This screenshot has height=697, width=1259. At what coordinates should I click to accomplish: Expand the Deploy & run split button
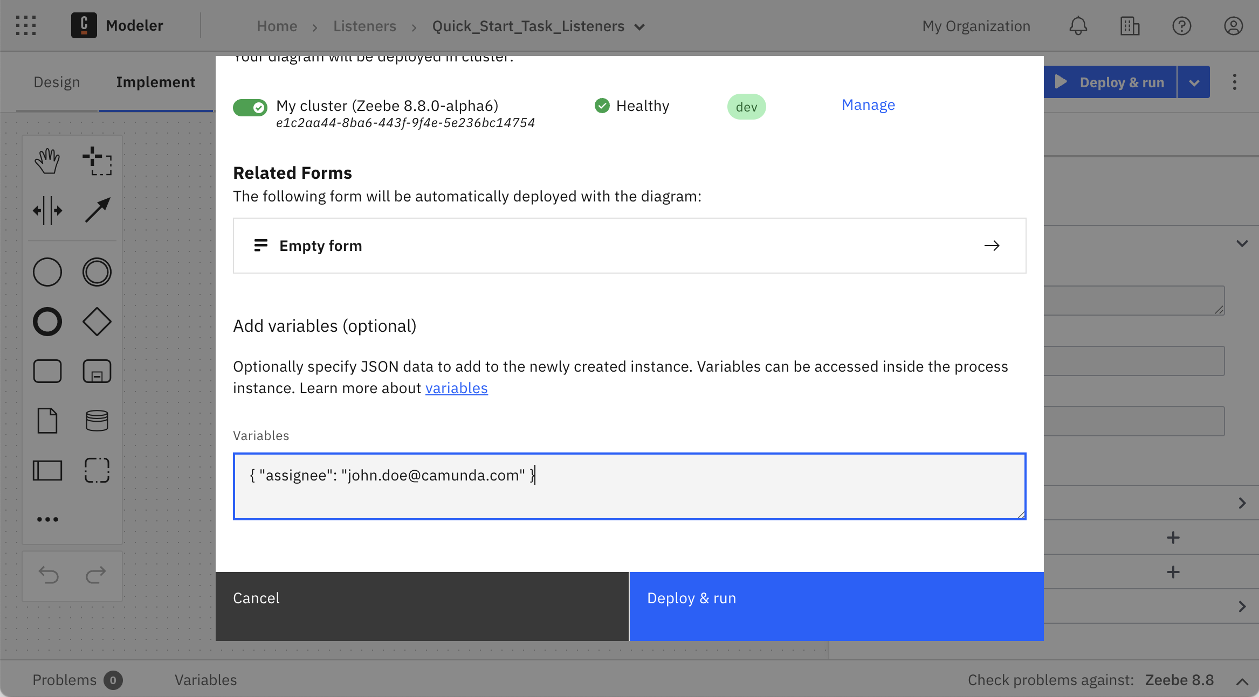click(x=1193, y=81)
